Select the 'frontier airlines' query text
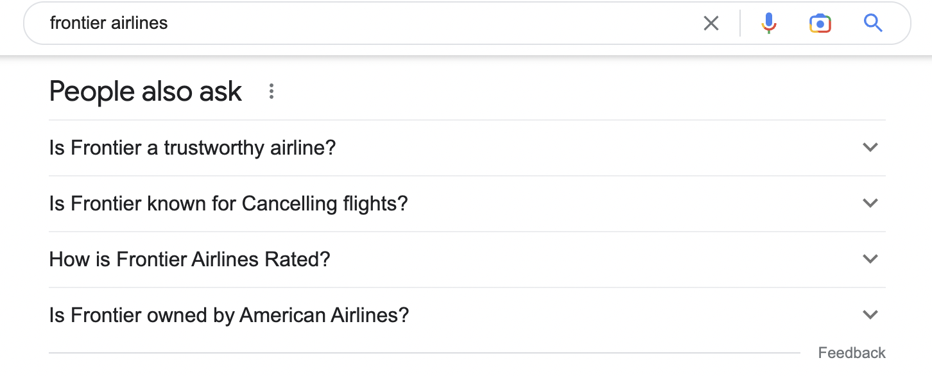932x376 pixels. point(108,22)
